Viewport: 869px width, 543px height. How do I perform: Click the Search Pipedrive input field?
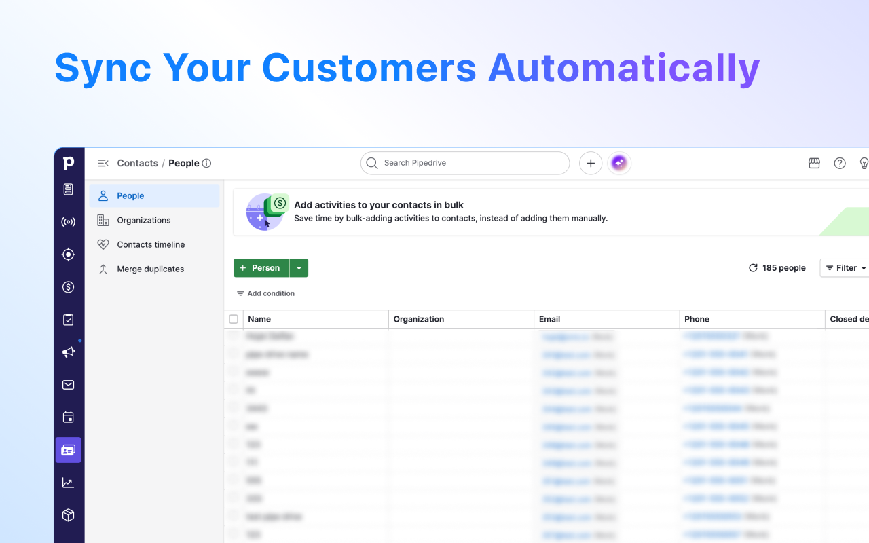(465, 163)
